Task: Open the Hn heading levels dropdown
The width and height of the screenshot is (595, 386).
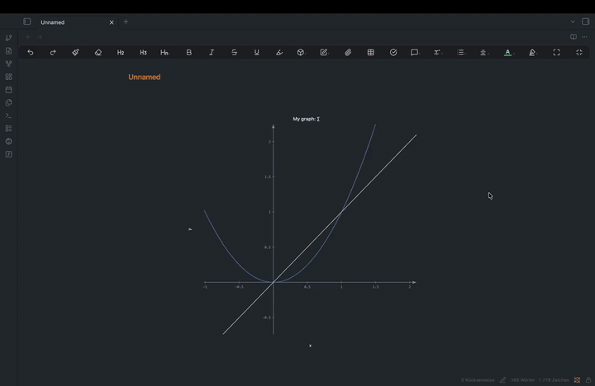Action: click(x=164, y=53)
